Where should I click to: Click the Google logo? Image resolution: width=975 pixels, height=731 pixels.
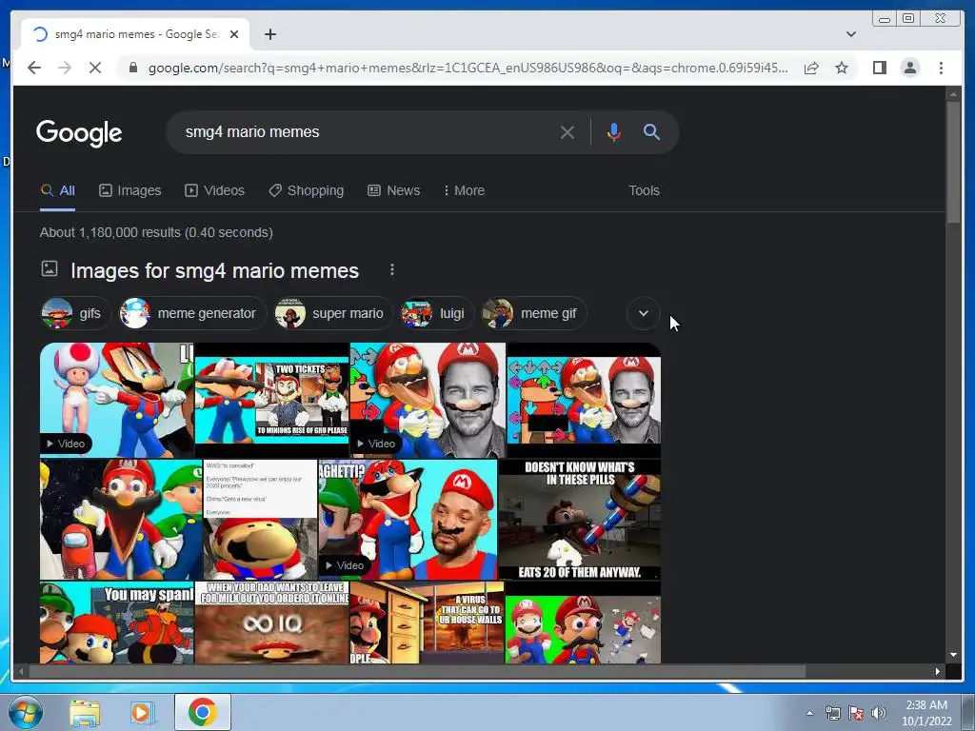(79, 132)
